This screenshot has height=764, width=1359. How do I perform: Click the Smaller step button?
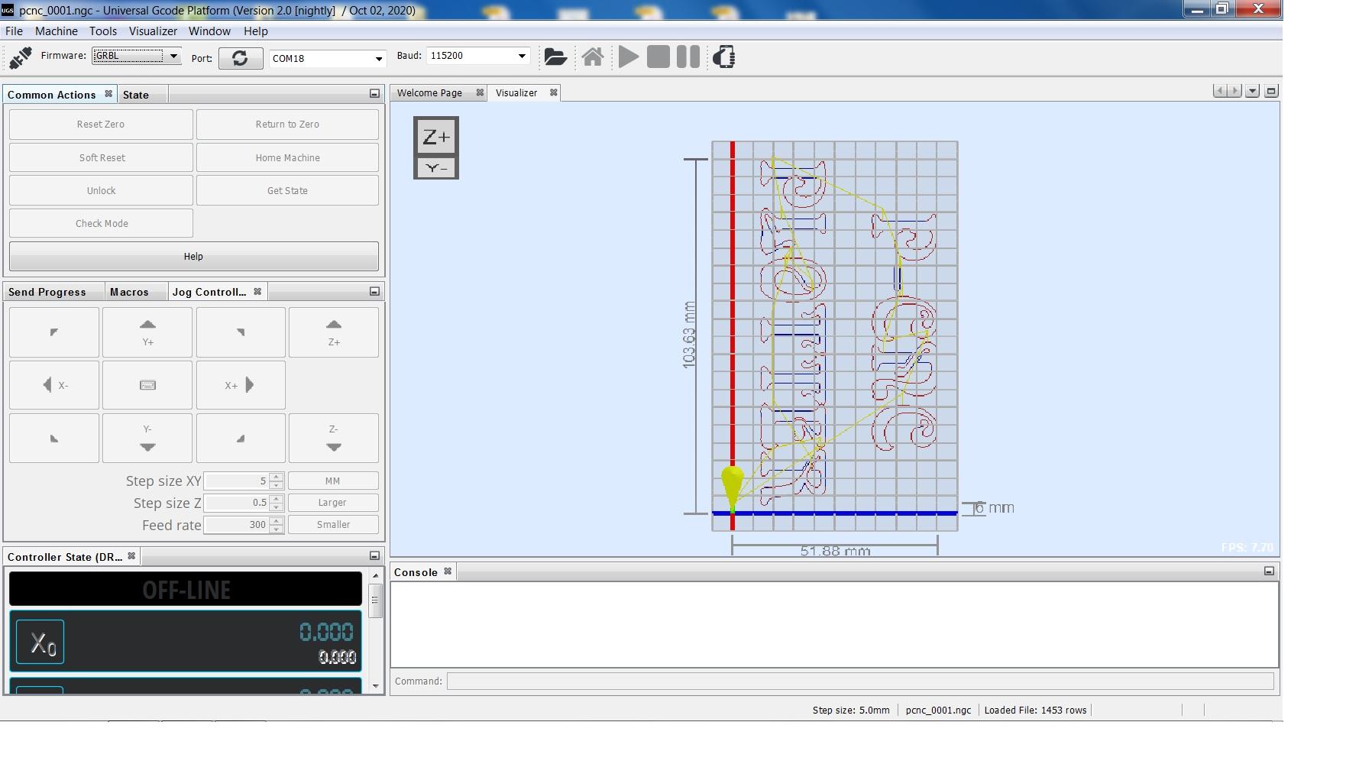333,525
